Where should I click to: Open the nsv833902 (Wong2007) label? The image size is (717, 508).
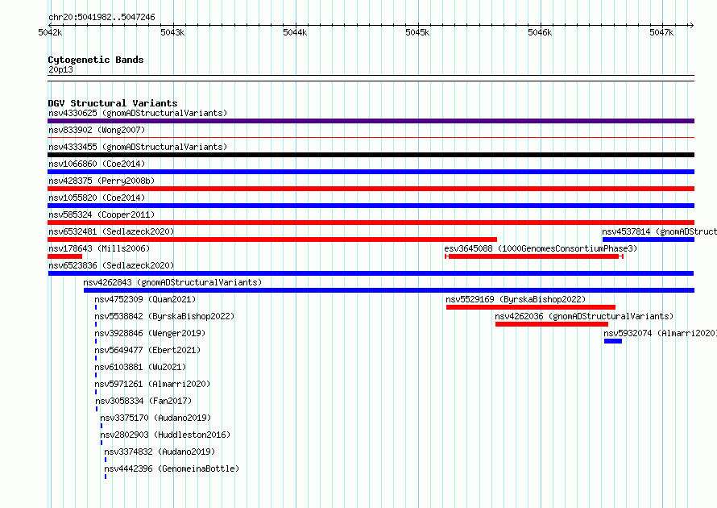[x=97, y=130]
